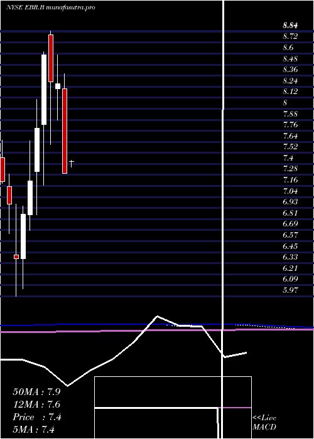Click the 12MA : 7.6 label

(36, 405)
